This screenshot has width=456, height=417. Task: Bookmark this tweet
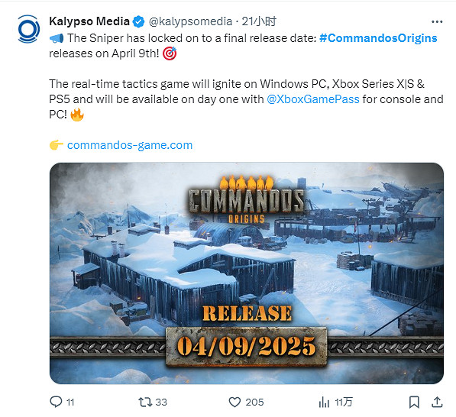414,402
